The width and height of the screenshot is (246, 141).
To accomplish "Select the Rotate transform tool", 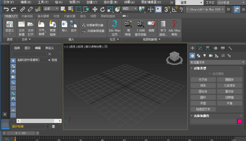I will pos(102,9).
